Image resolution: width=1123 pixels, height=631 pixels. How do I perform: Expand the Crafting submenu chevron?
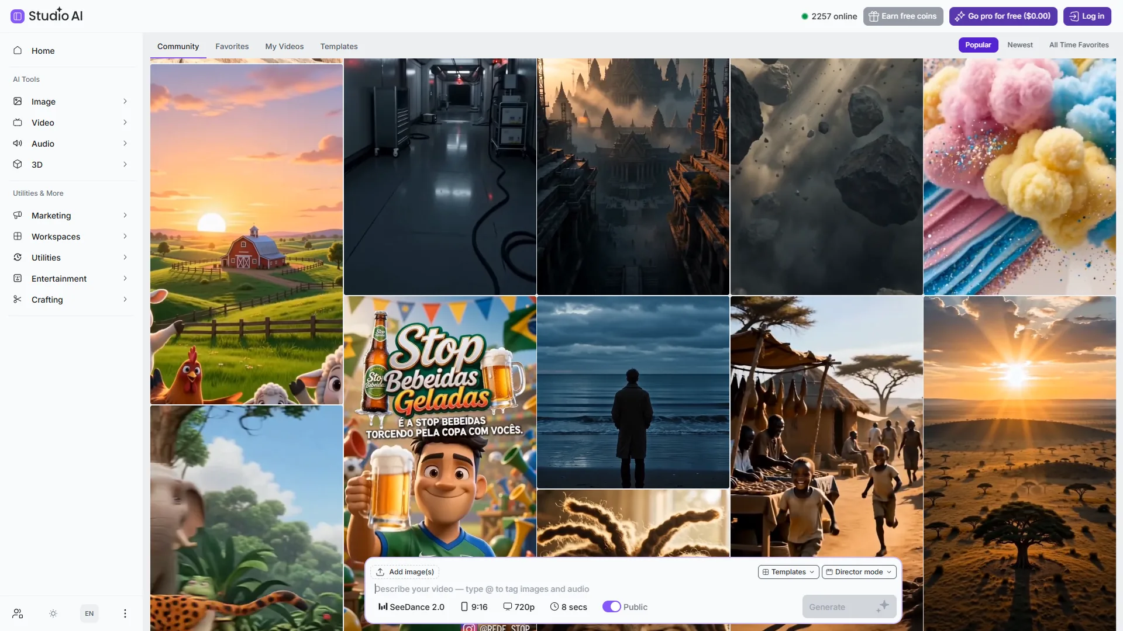pyautogui.click(x=125, y=299)
